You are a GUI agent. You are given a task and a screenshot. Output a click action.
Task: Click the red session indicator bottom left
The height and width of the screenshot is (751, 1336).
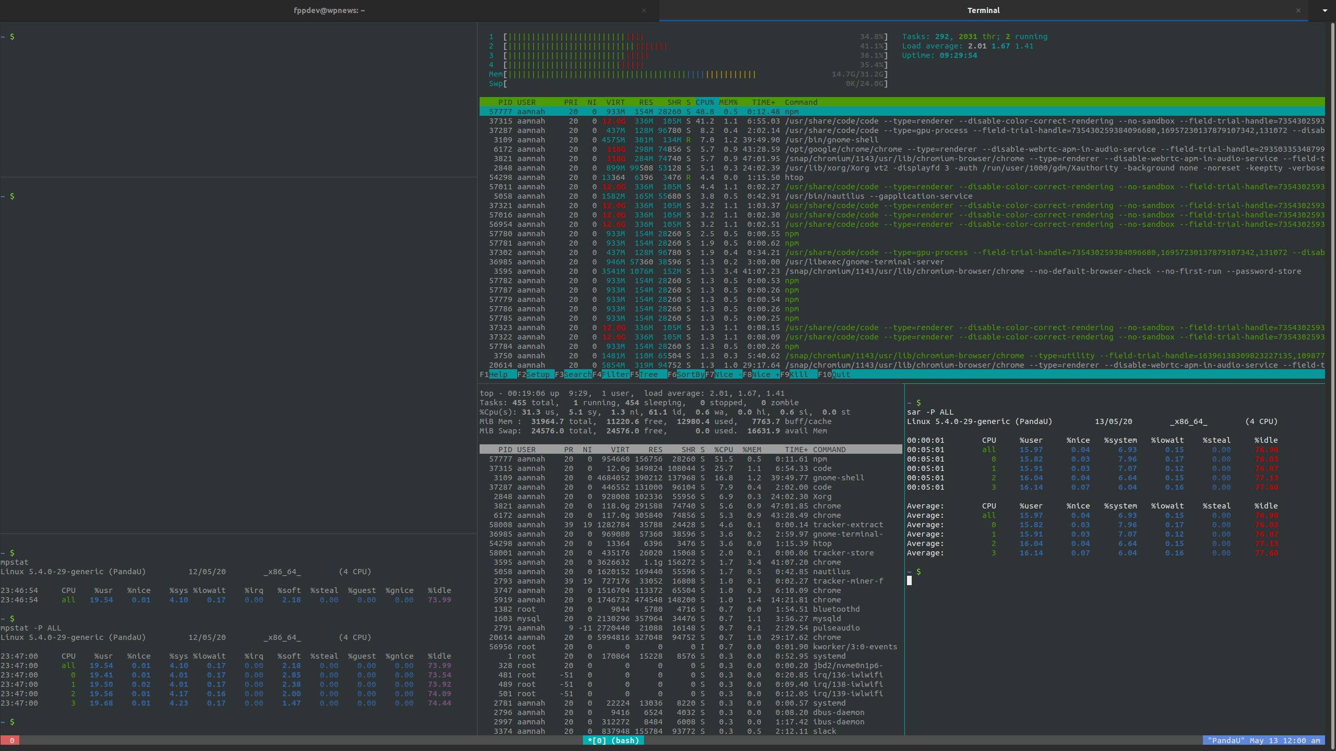(10, 740)
